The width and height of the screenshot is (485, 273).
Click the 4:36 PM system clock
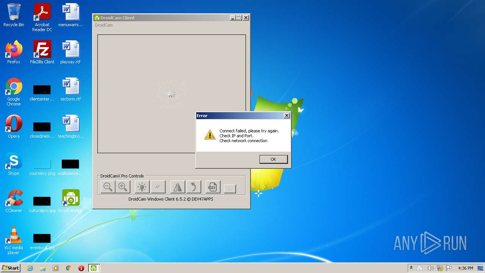465,268
